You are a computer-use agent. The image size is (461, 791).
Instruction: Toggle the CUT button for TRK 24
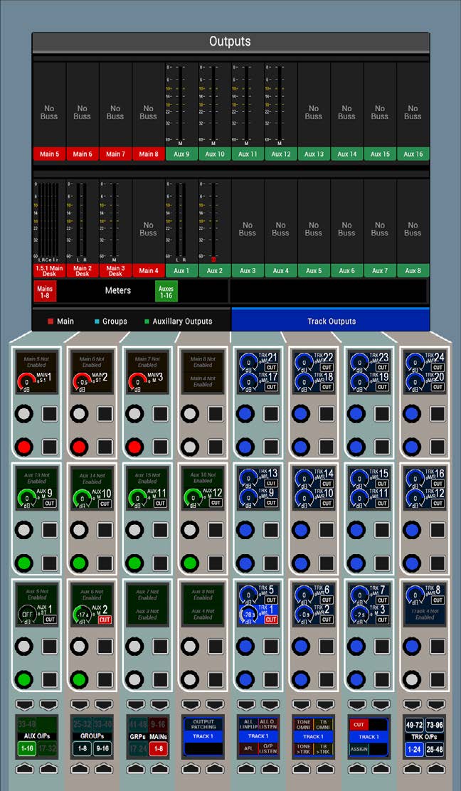[438, 368]
